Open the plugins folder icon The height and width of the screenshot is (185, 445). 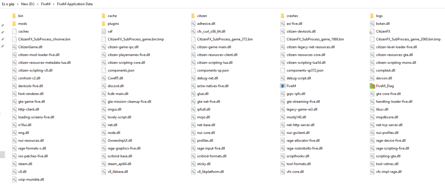click(104, 24)
